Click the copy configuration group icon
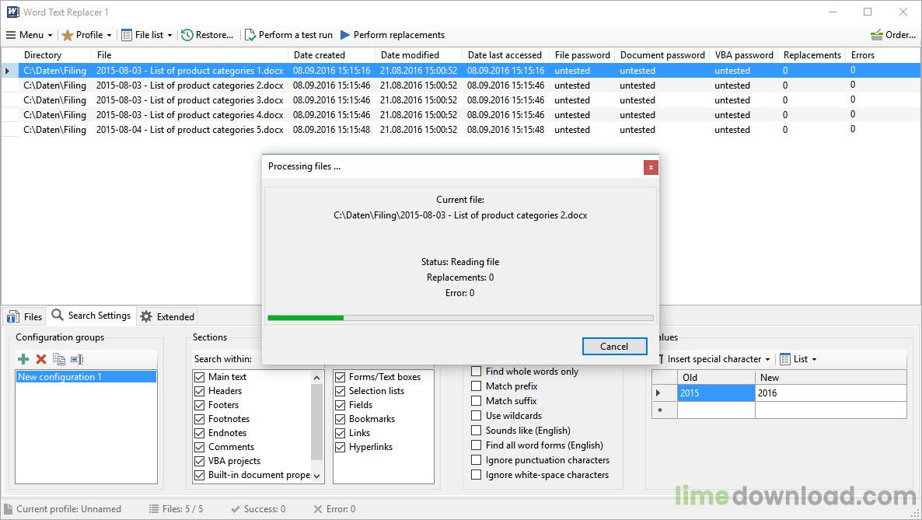922x520 pixels. click(x=59, y=359)
